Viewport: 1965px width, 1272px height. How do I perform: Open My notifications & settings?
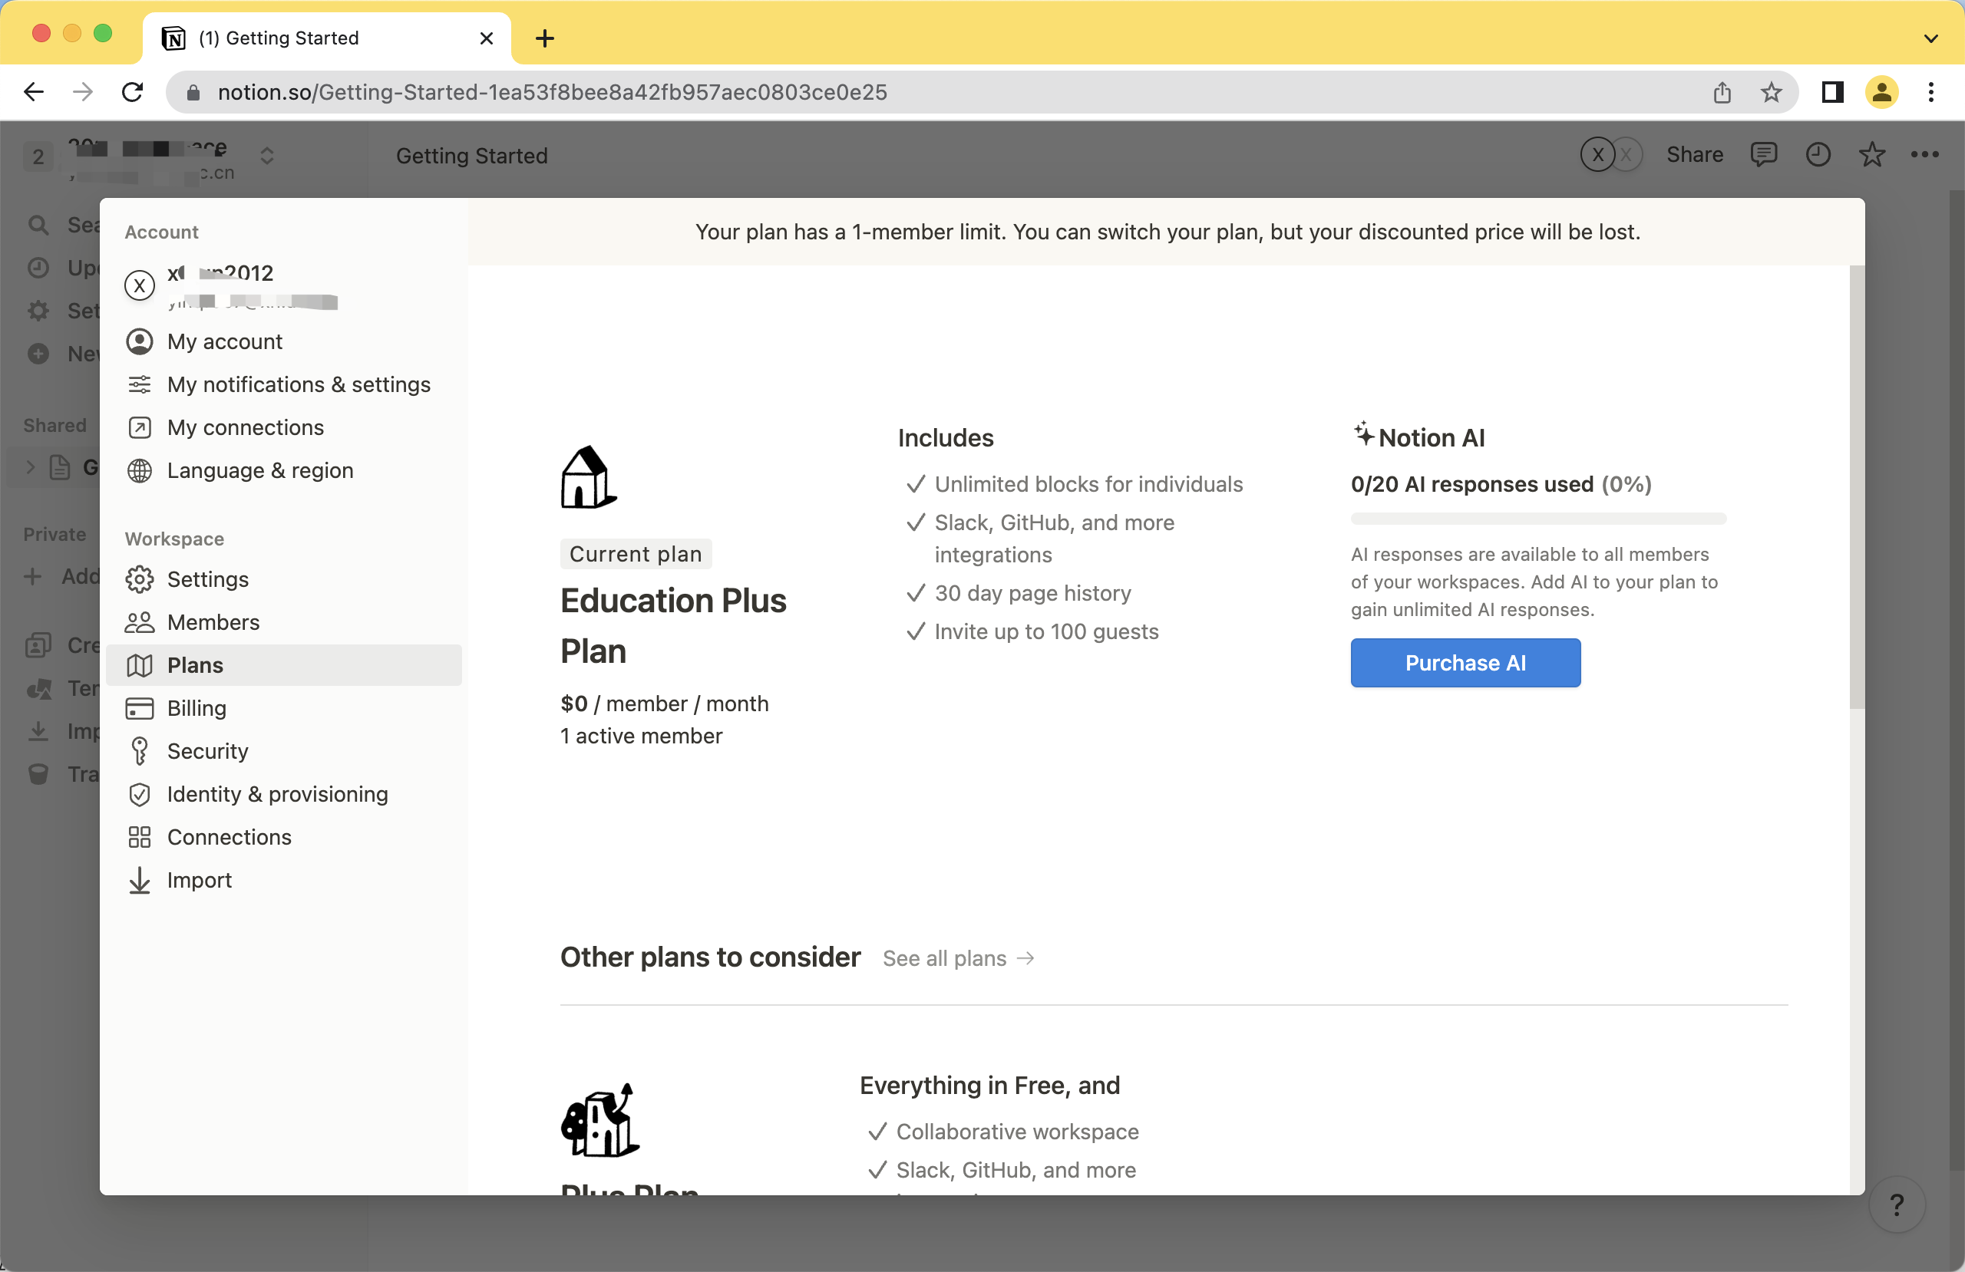[x=298, y=384]
